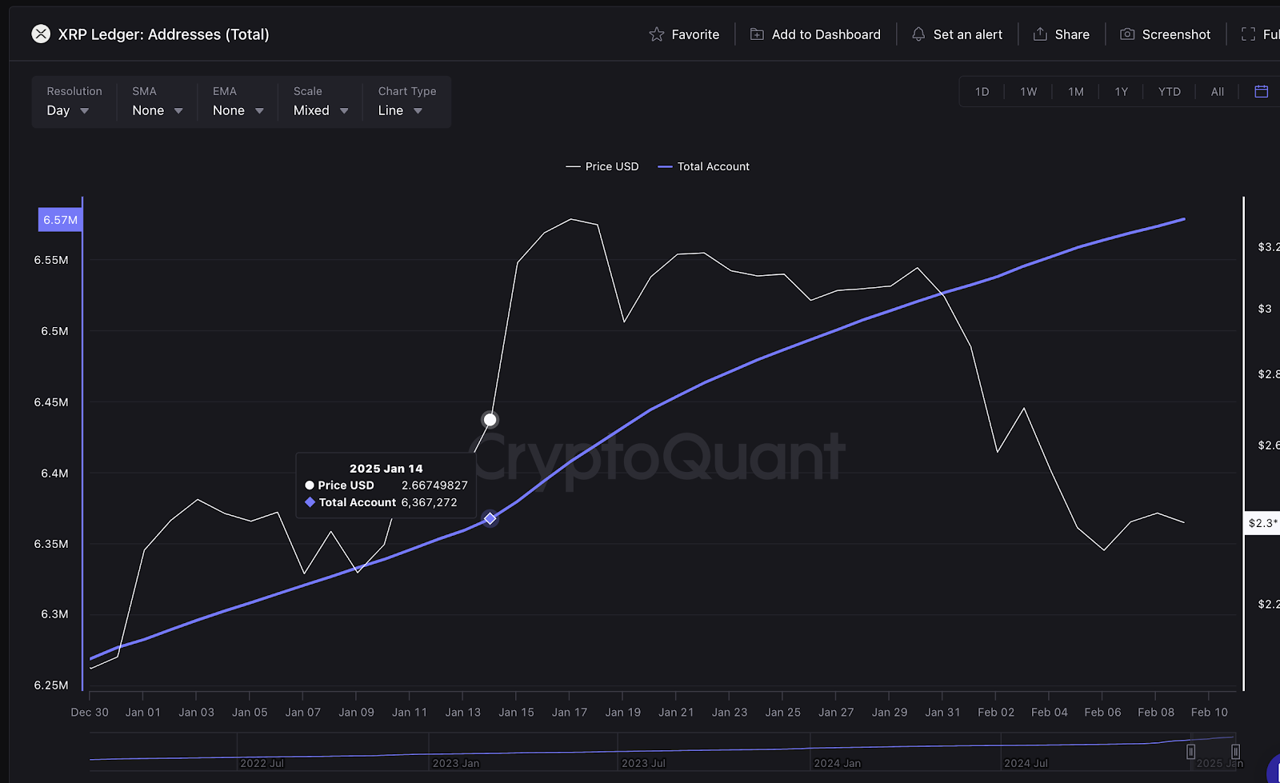Select the YTD time range
Screen dimensions: 1280x783
point(1170,92)
